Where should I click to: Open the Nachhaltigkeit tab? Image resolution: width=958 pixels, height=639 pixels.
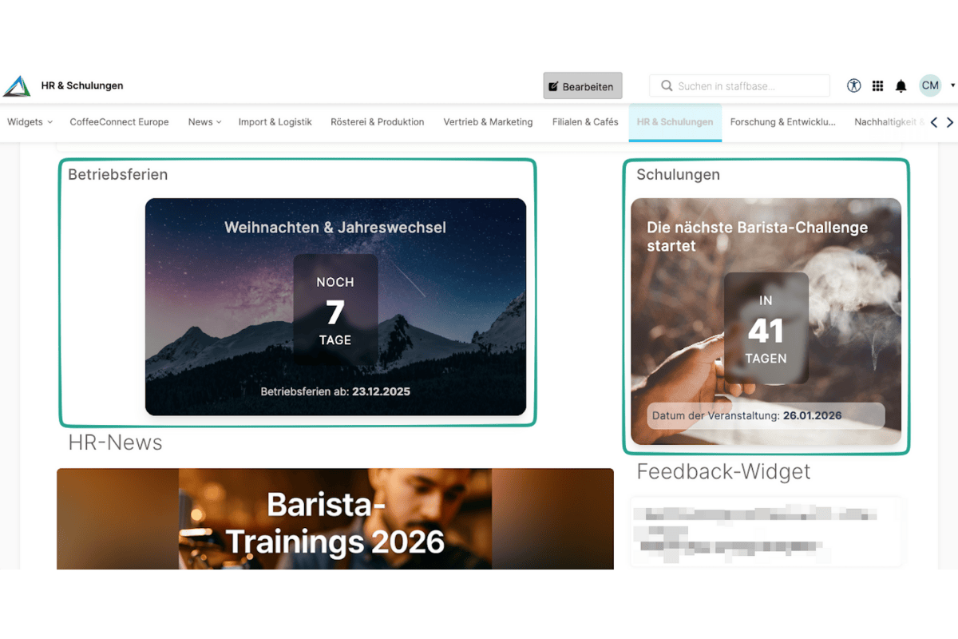889,121
